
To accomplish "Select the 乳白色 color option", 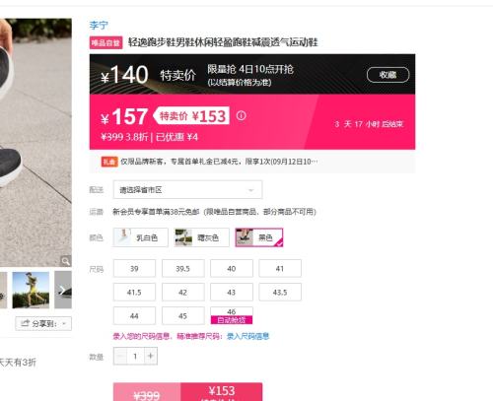I will 141,237.
